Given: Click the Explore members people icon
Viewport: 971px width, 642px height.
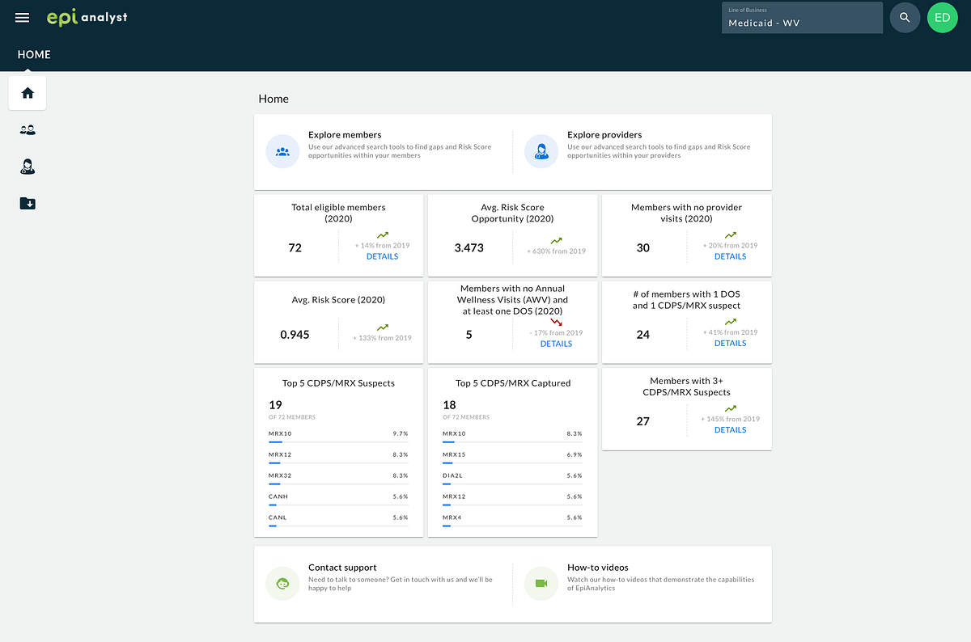Looking at the screenshot, I should point(282,151).
